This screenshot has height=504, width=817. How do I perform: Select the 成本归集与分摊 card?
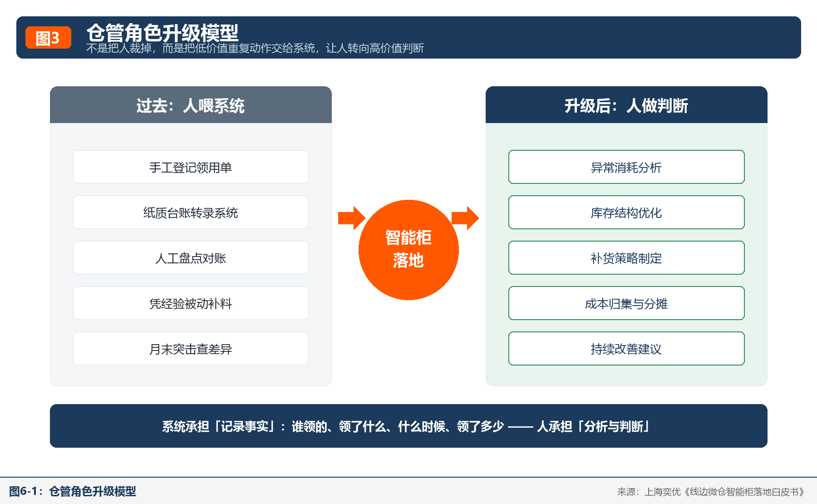(x=626, y=303)
